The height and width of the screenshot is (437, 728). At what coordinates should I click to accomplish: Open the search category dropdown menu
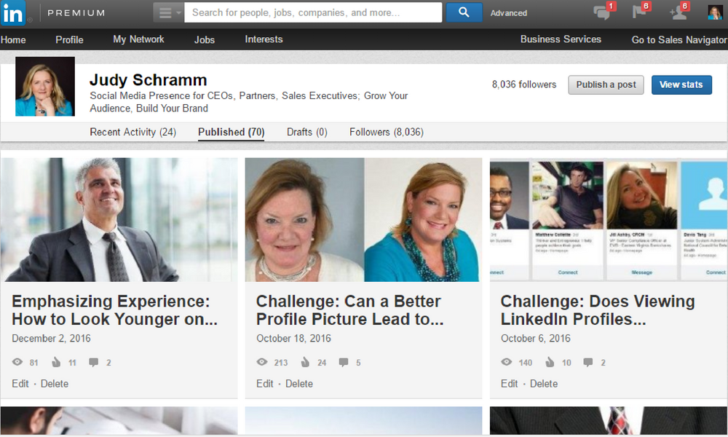coord(169,13)
